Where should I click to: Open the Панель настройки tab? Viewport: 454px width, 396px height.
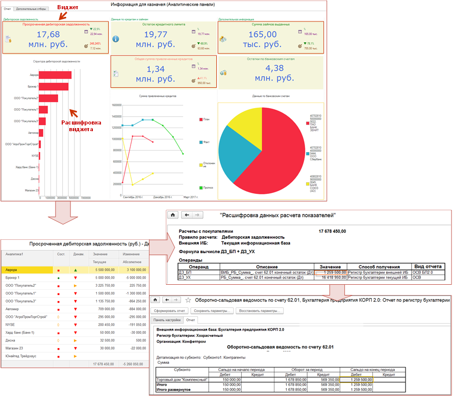pos(167,320)
